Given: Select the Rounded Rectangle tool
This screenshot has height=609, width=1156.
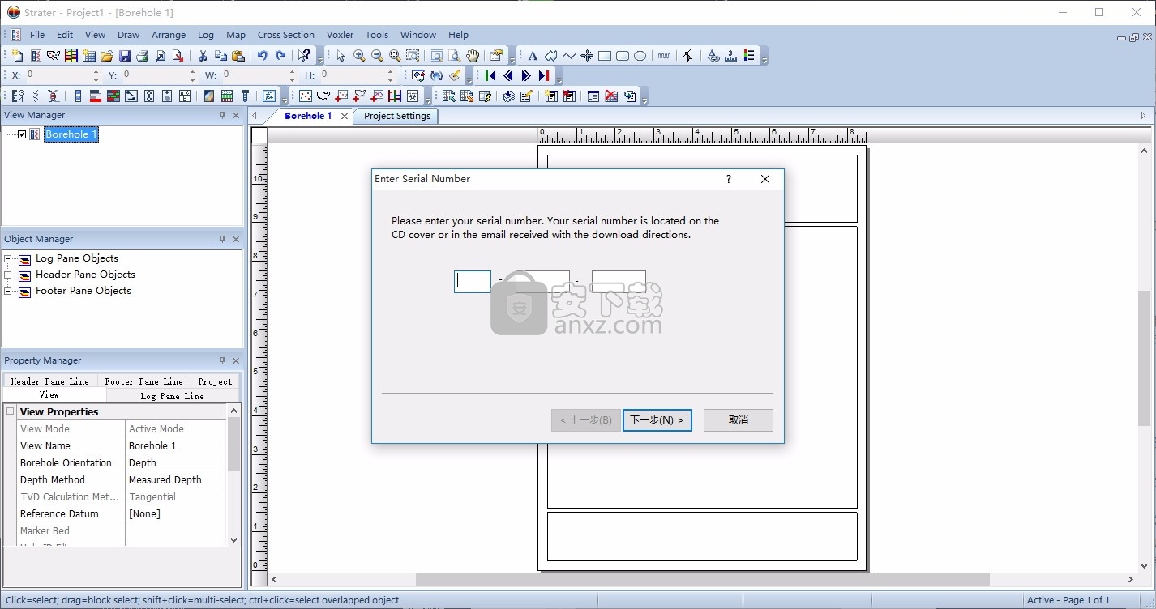Looking at the screenshot, I should (623, 56).
